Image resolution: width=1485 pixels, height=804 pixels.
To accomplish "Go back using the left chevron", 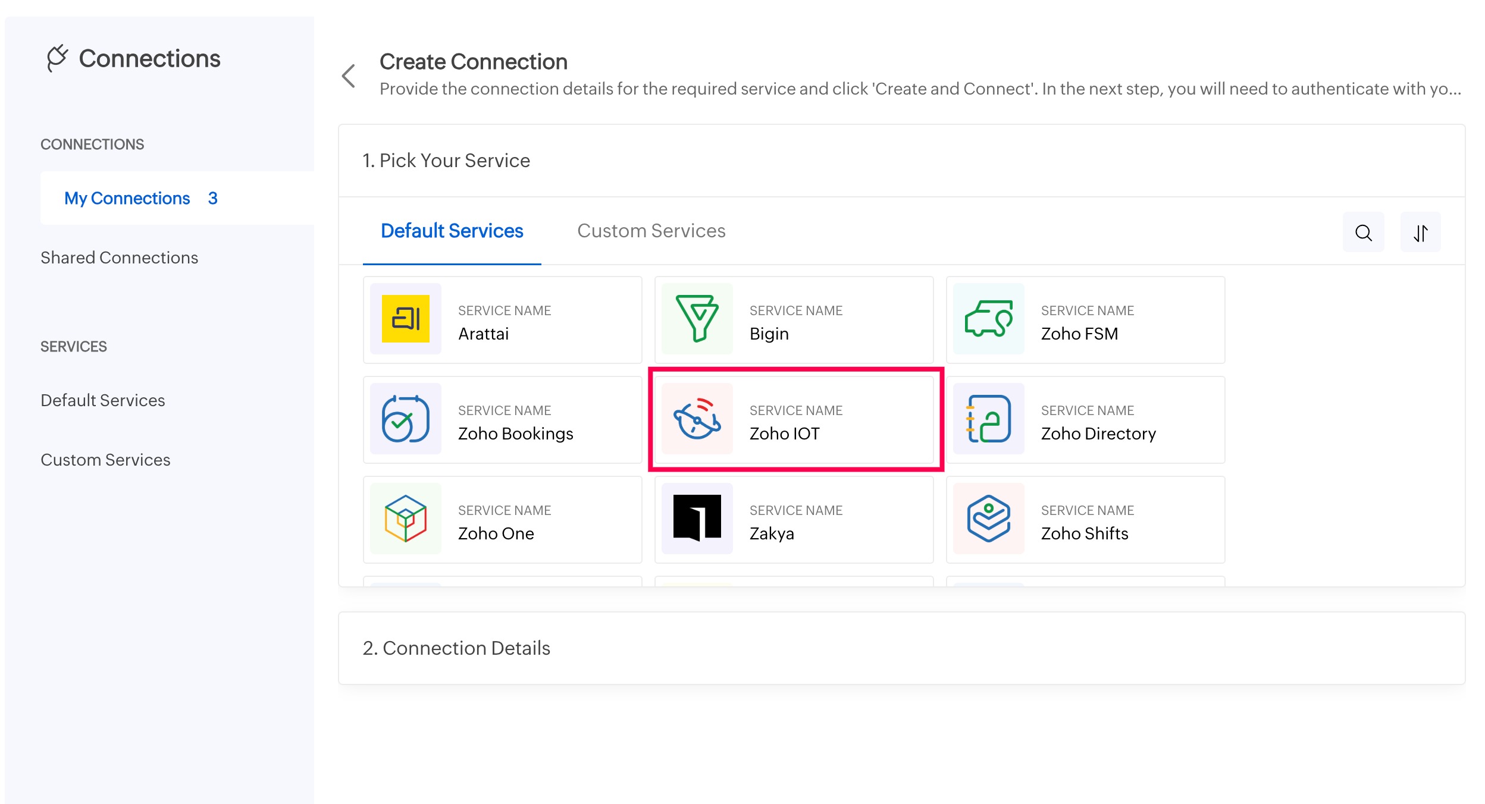I will [x=349, y=76].
